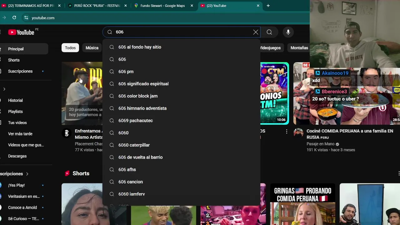Open Suscripciones in the sidebar
The width and height of the screenshot is (400, 225).
point(24,71)
